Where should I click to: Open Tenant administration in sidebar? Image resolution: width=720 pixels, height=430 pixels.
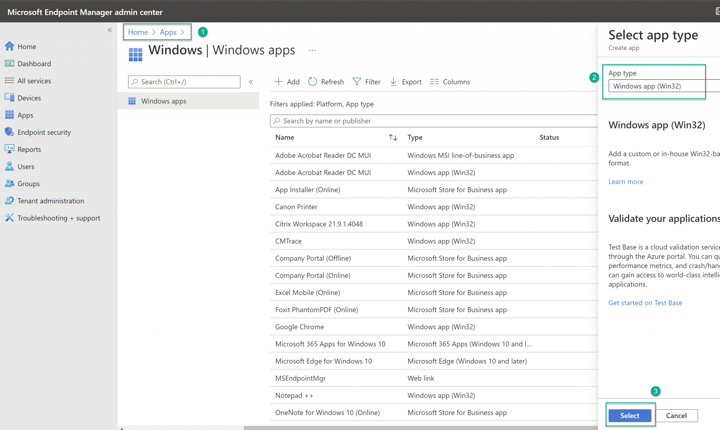click(45, 201)
